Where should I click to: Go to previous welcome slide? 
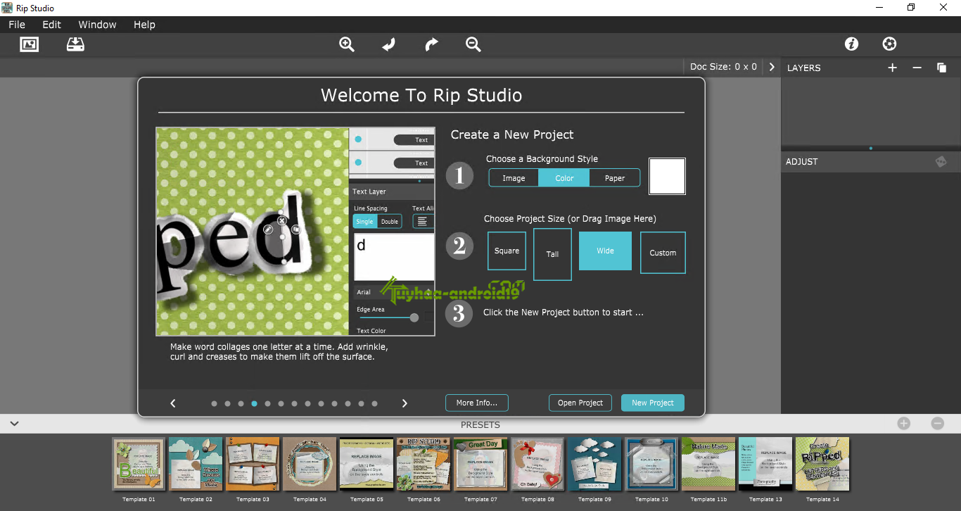(x=173, y=403)
